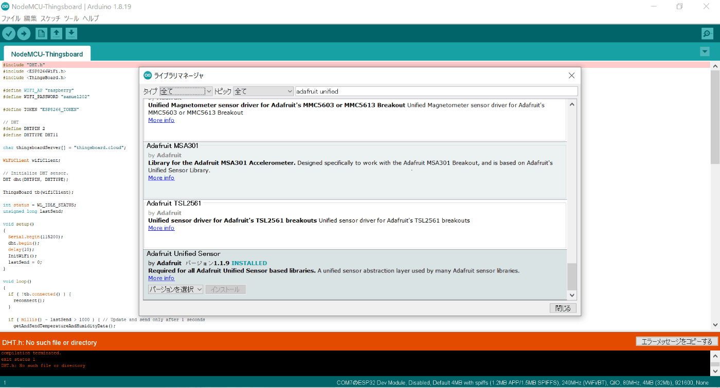Open a sketch with the Open icon
The height and width of the screenshot is (388, 720).
[x=57, y=33]
